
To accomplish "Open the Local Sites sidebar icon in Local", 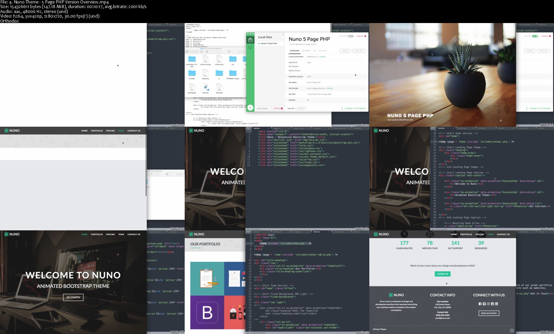I will 250,40.
